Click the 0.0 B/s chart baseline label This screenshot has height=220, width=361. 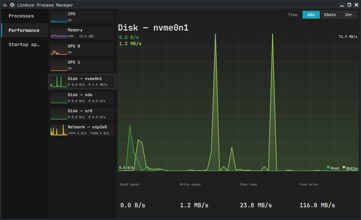click(x=126, y=168)
